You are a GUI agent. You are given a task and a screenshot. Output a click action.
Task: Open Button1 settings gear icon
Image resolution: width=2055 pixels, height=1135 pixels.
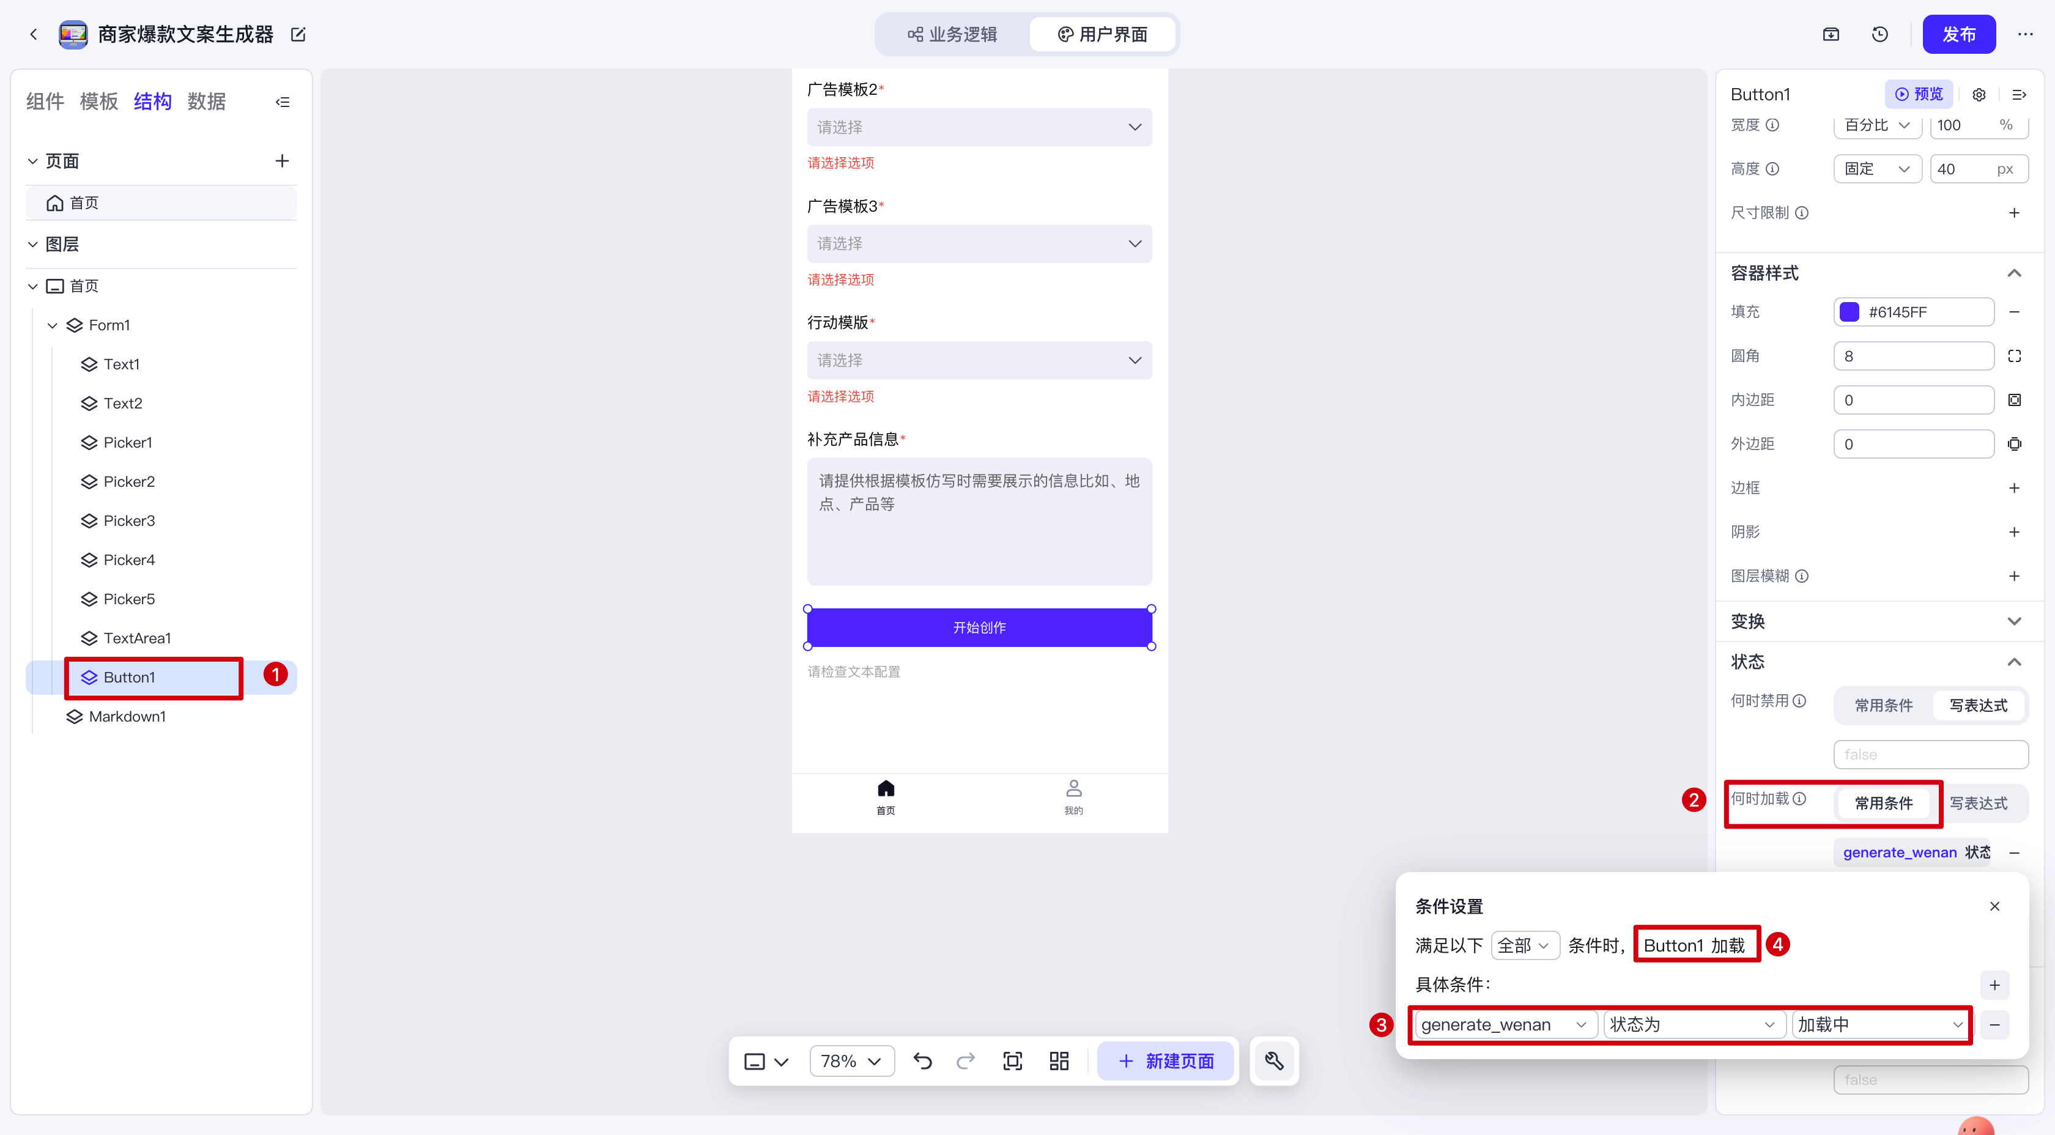click(x=1979, y=95)
